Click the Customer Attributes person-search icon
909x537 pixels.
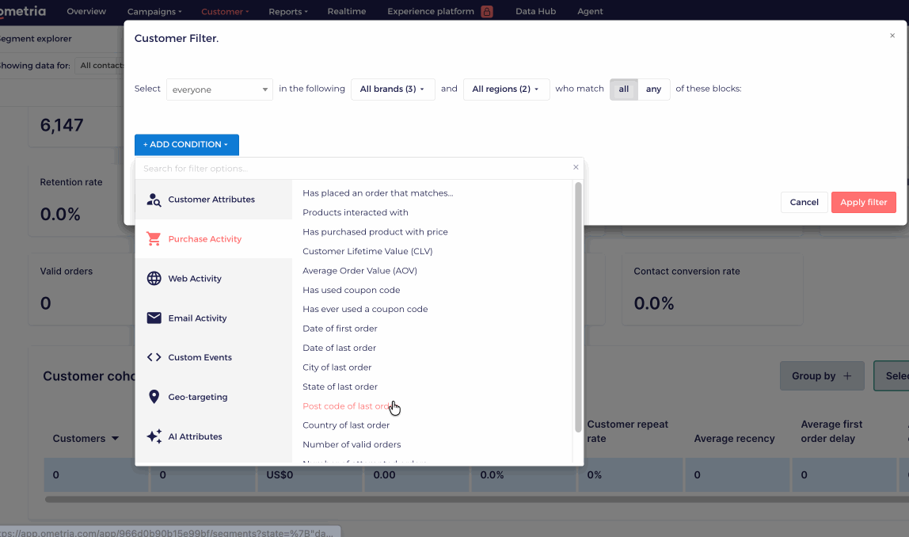[x=154, y=200]
